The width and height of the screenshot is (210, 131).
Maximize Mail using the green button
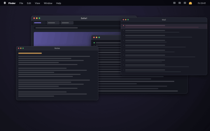coord(128,20)
